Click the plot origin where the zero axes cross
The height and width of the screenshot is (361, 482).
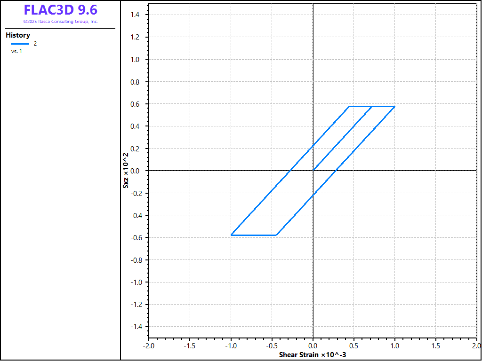(313, 171)
